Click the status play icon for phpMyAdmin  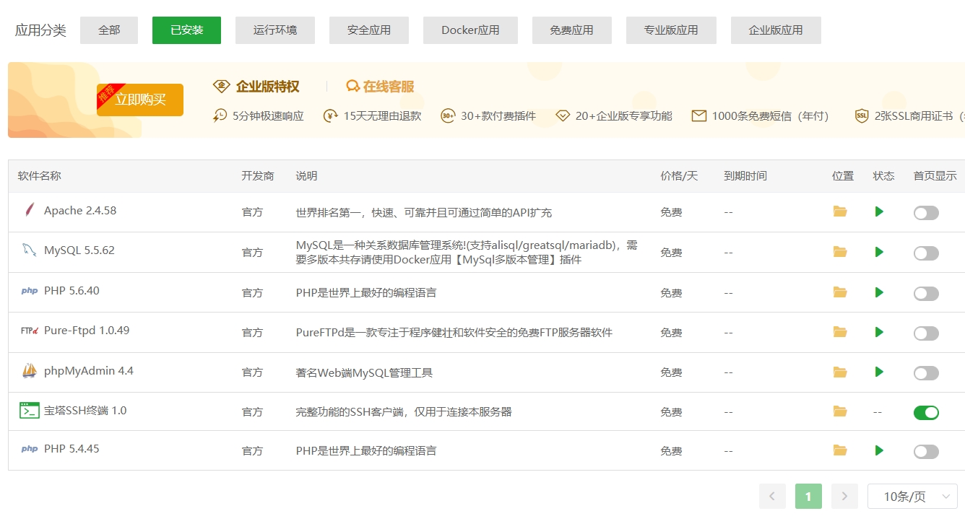pyautogui.click(x=879, y=372)
